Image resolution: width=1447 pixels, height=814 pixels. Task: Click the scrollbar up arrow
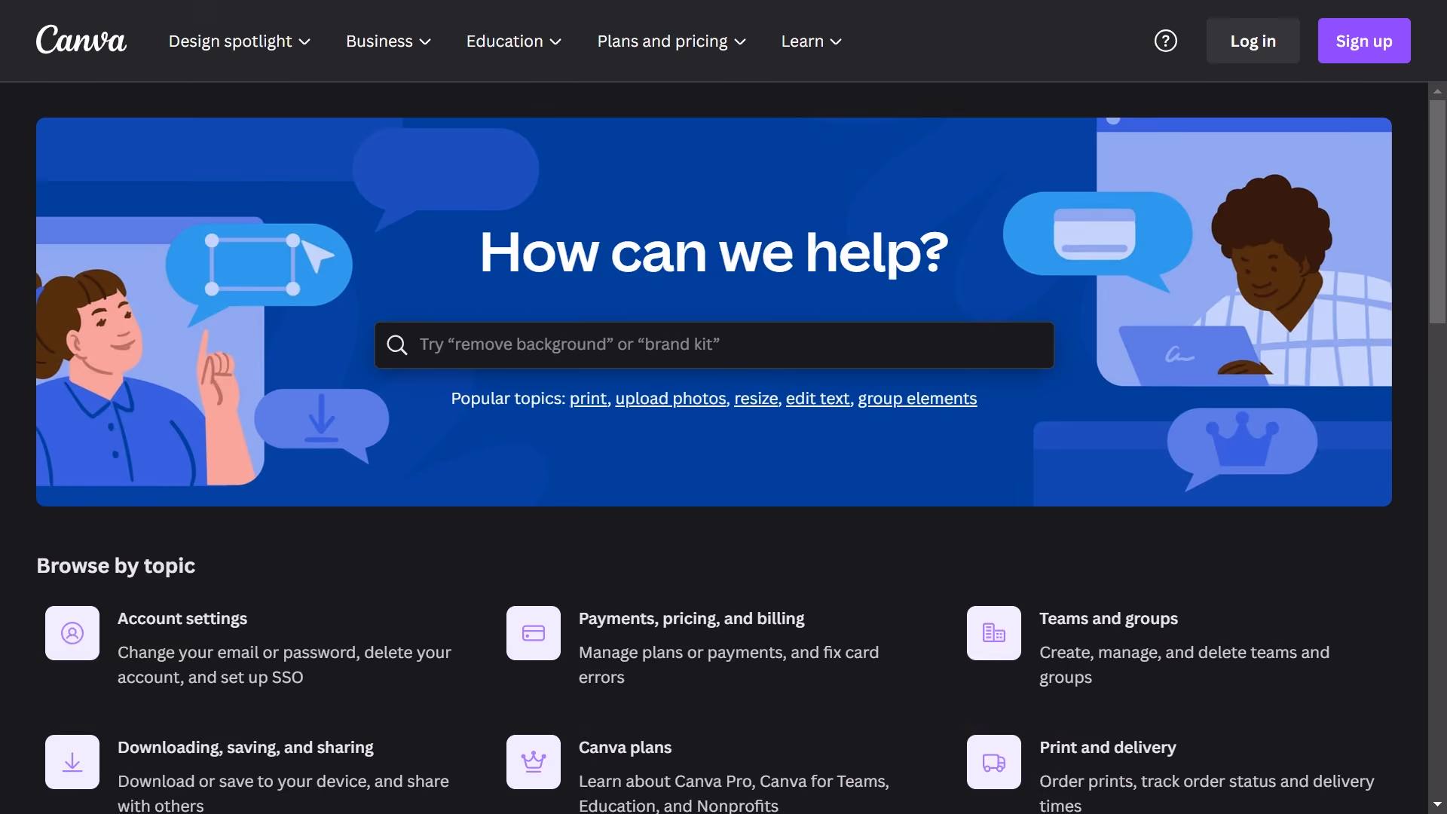tap(1437, 91)
